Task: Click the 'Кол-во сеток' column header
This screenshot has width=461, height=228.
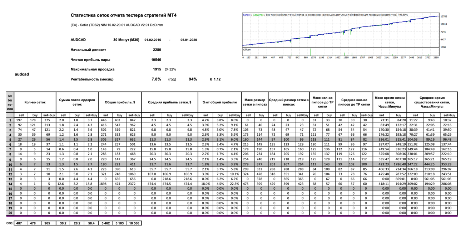Action: pyautogui.click(x=35, y=102)
